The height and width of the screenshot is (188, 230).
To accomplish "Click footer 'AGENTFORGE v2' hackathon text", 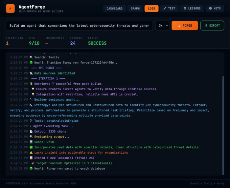I will (x=41, y=183).
